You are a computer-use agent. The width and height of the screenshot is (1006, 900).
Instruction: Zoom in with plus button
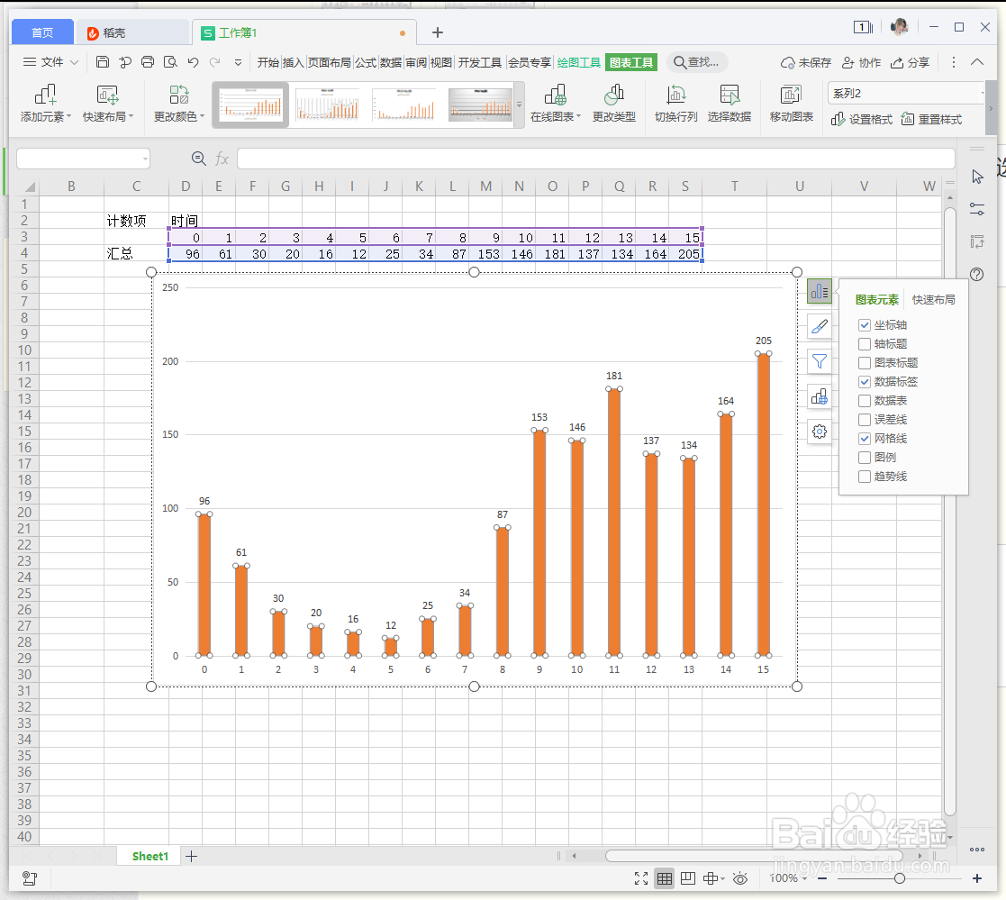(x=977, y=878)
